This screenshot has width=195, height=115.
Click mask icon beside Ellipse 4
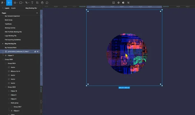point(12,111)
